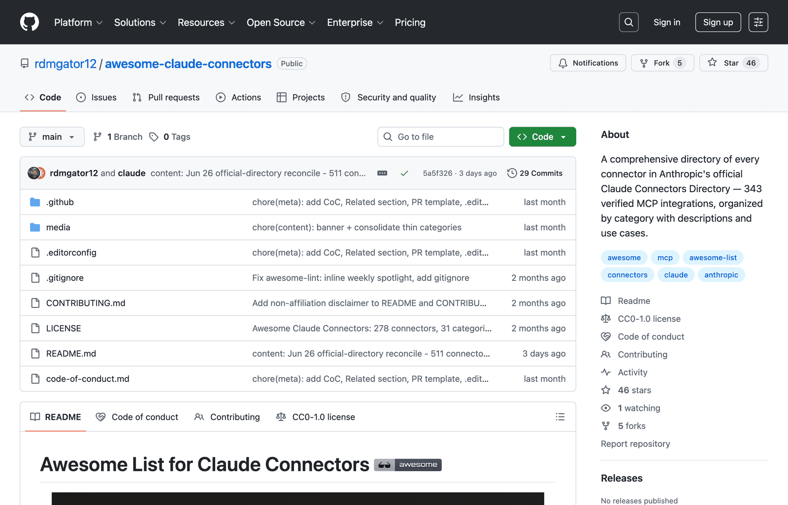Click the Go to file search field
Viewport: 788px width, 505px height.
tap(441, 137)
